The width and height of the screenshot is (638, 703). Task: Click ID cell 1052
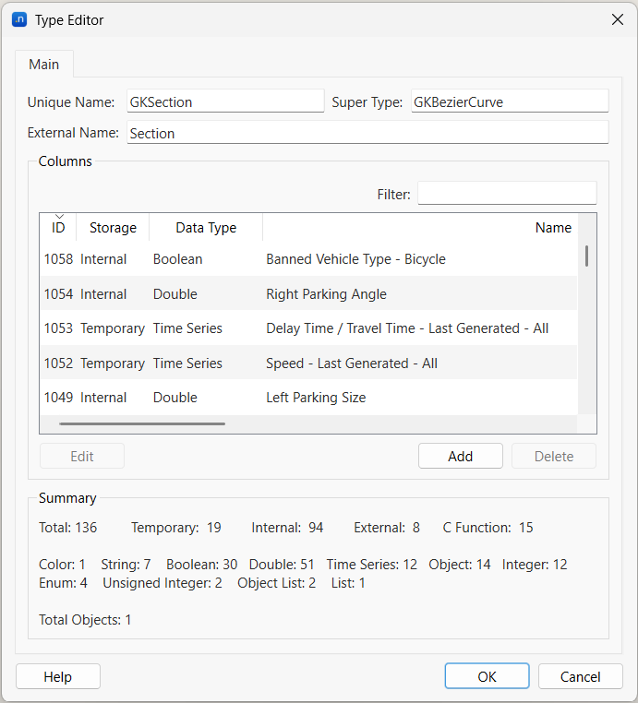[x=58, y=363]
